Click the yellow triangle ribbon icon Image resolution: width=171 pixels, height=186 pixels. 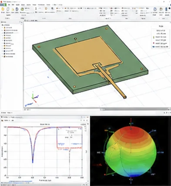pyautogui.click(x=13, y=10)
